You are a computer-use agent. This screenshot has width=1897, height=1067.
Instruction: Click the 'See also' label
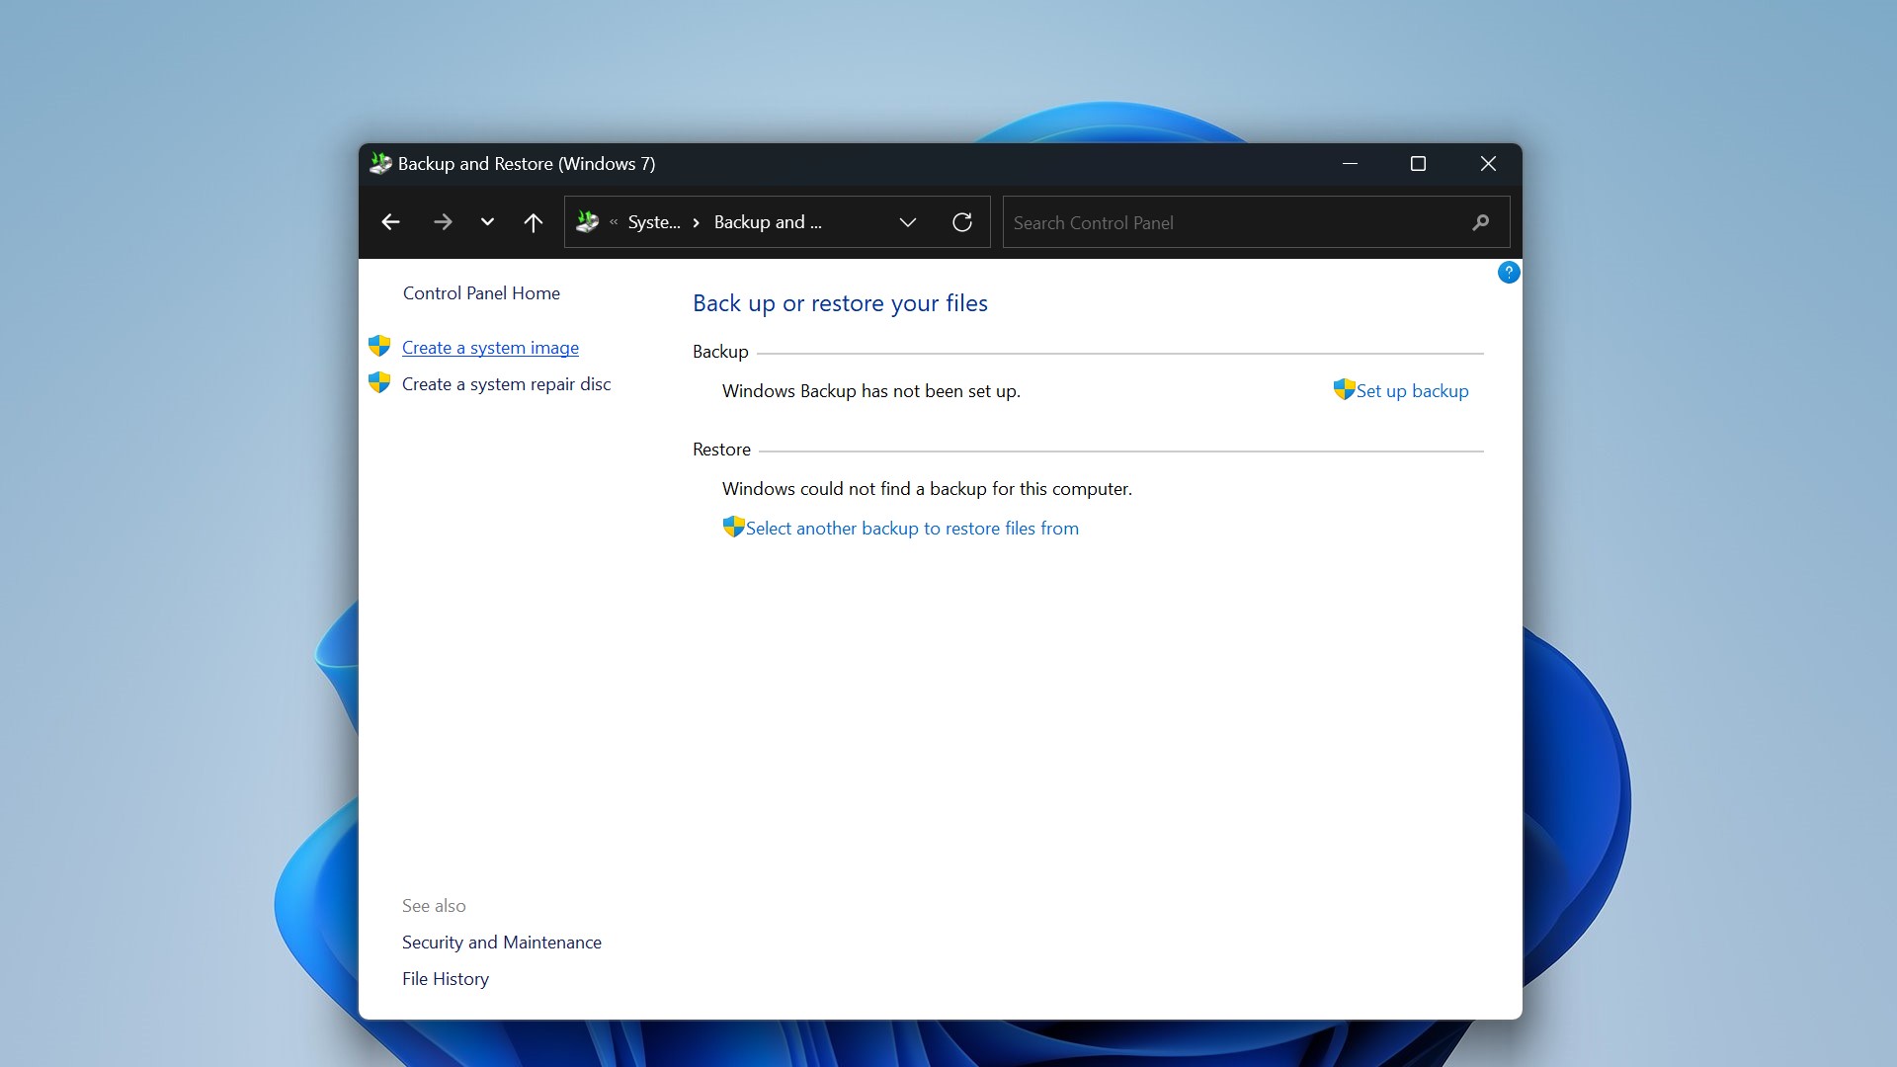(434, 906)
